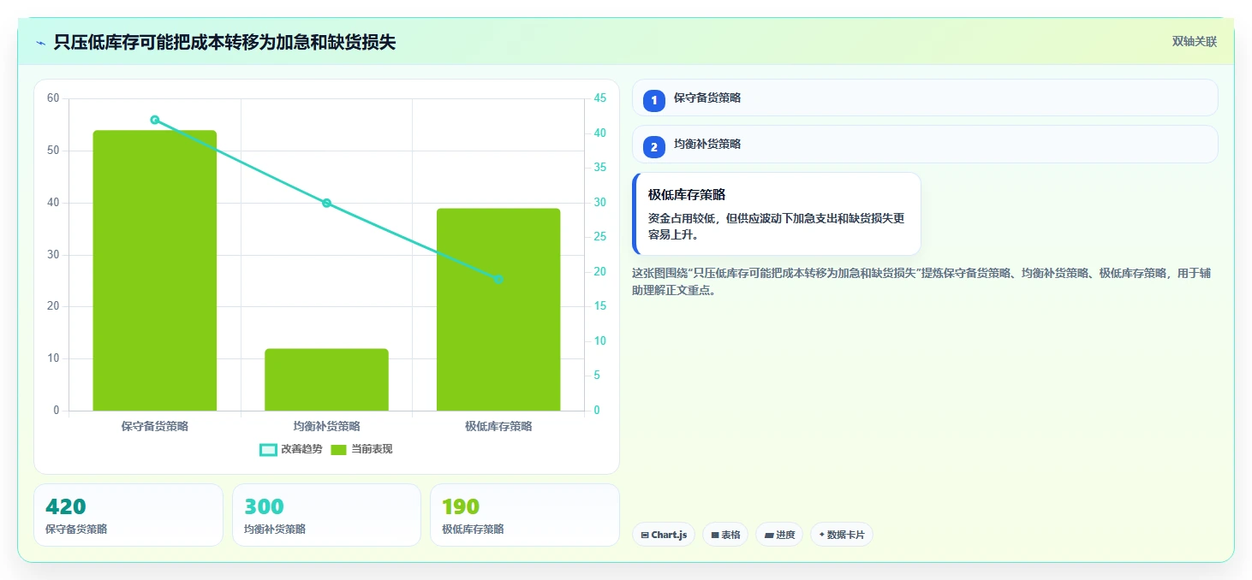The width and height of the screenshot is (1252, 580).
Task: Click the description starting with 资金占用较低
Action: (776, 226)
